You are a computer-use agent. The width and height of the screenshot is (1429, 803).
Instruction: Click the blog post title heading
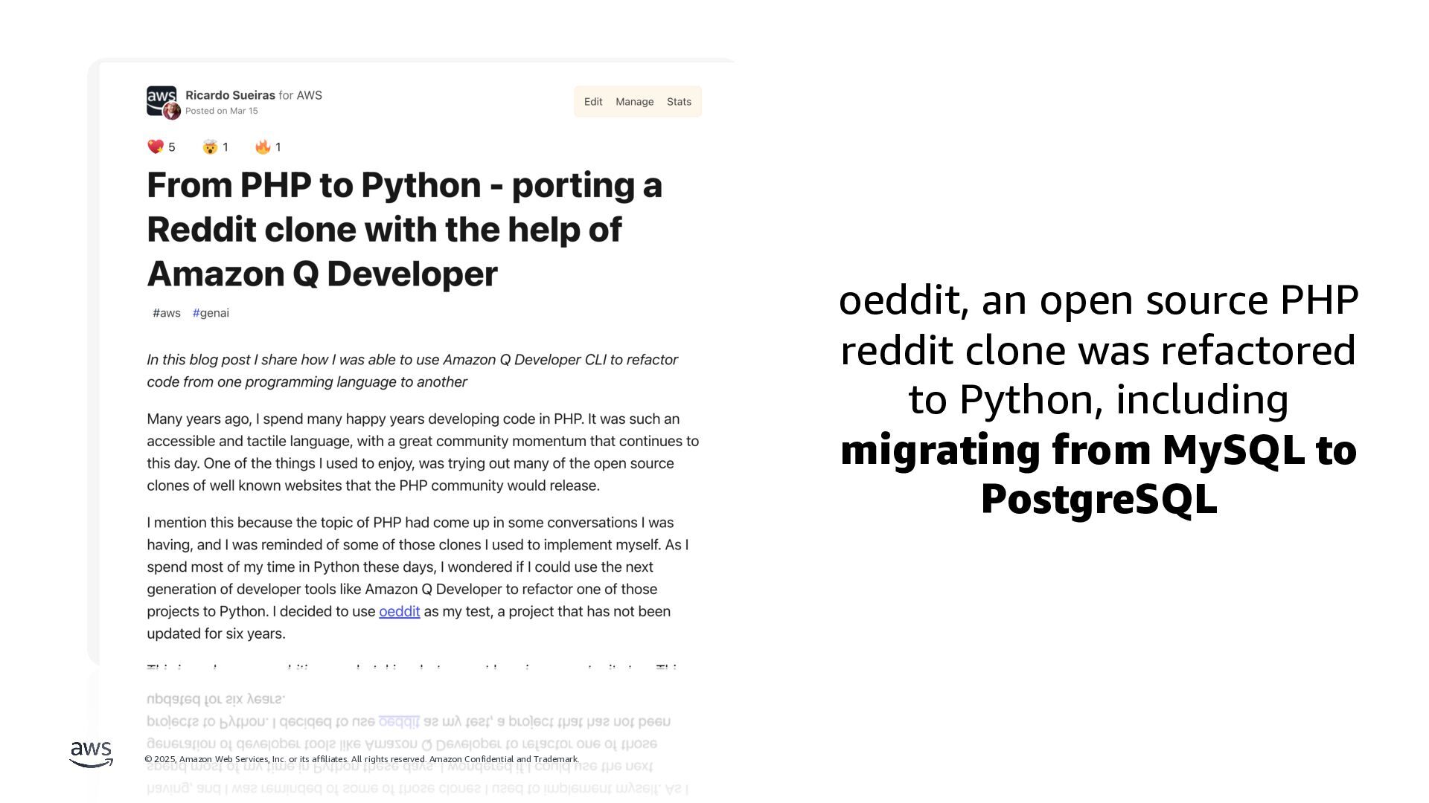pos(403,229)
